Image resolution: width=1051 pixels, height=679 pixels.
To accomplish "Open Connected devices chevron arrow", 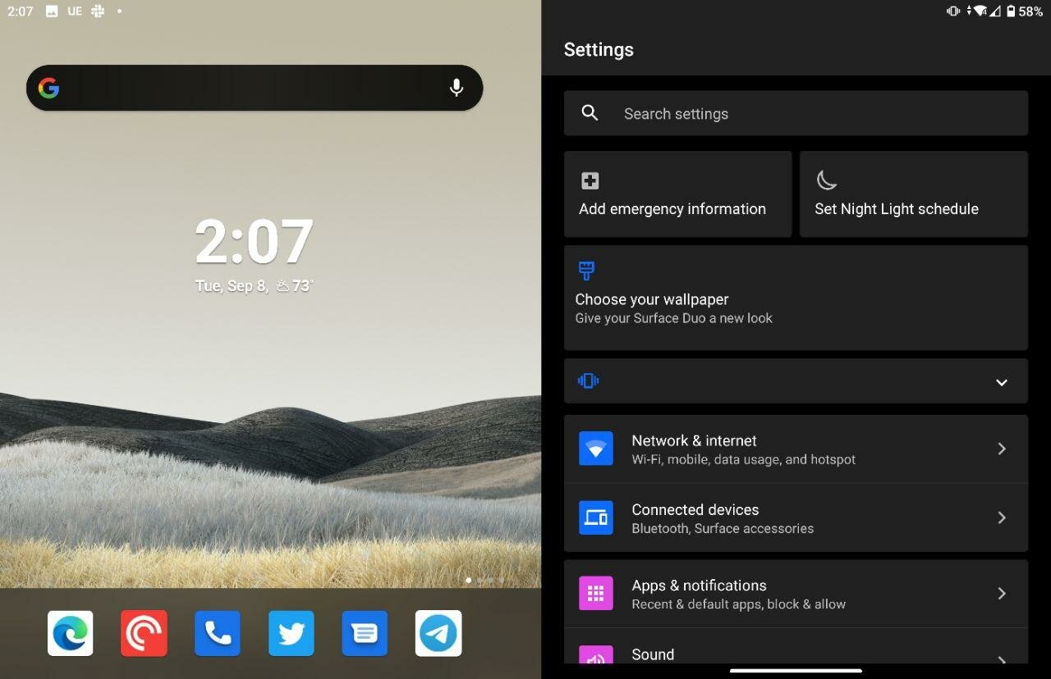I will 1002,517.
